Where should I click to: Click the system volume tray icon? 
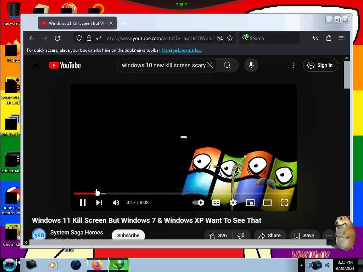pos(327,265)
